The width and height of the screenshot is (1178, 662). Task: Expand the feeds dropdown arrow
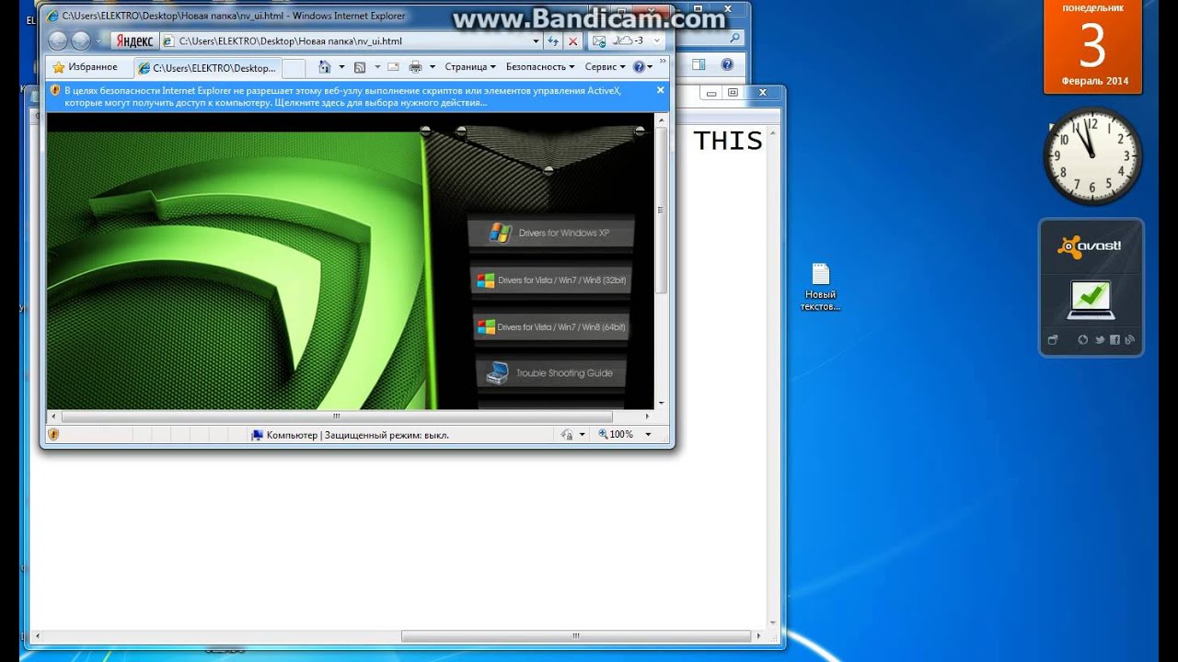click(x=378, y=67)
